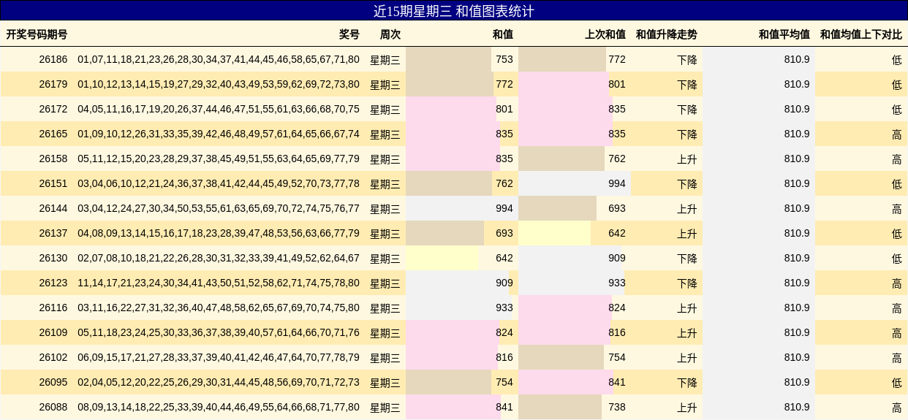Click 星期三 in row 26186
Viewport: 908px width, 420px height.
(385, 60)
